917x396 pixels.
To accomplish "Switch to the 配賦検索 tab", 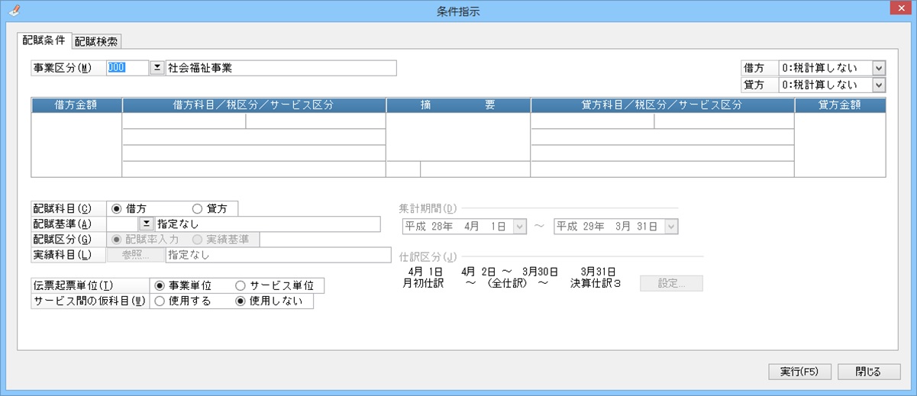I will click(x=97, y=41).
